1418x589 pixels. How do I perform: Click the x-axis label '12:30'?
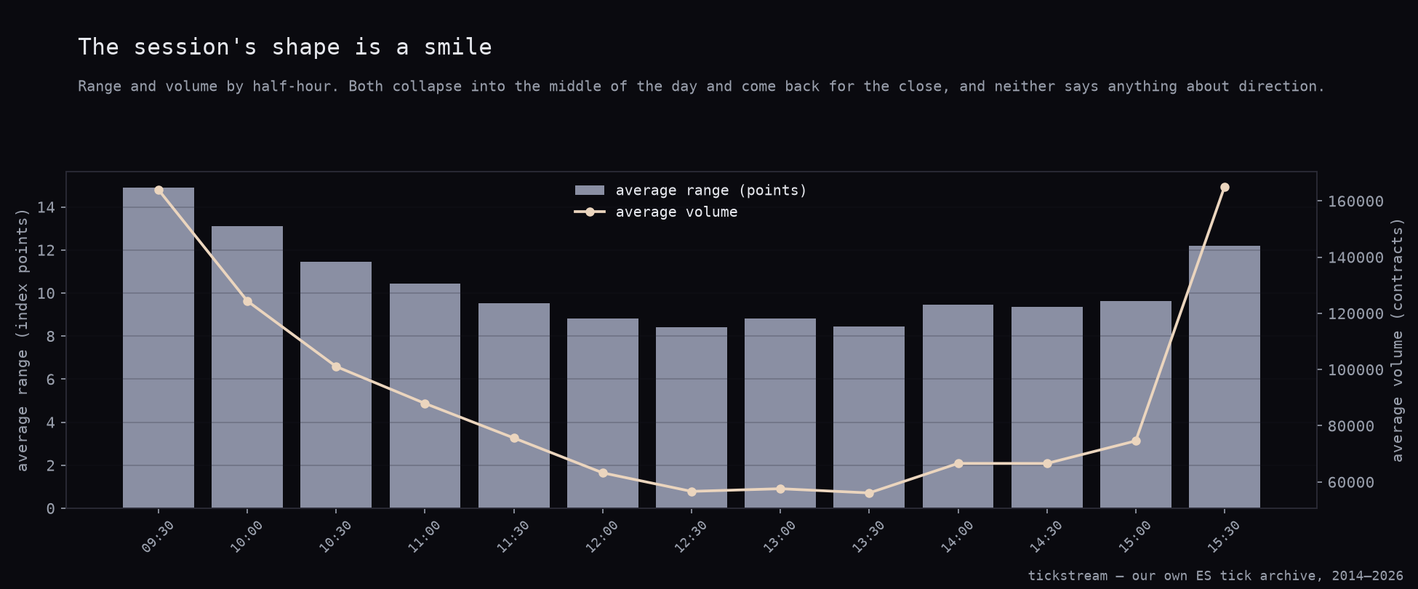690,537
